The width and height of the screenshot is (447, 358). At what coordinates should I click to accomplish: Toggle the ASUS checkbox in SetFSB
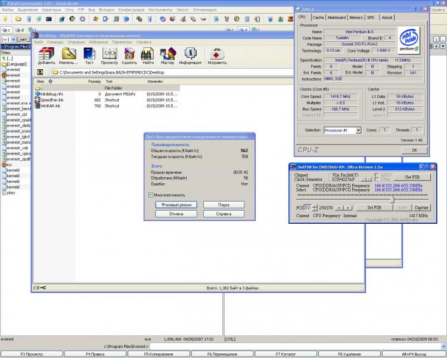377,175
